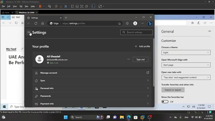Click the Sign out button
Viewport: 215px width, 121px height.
140,59
